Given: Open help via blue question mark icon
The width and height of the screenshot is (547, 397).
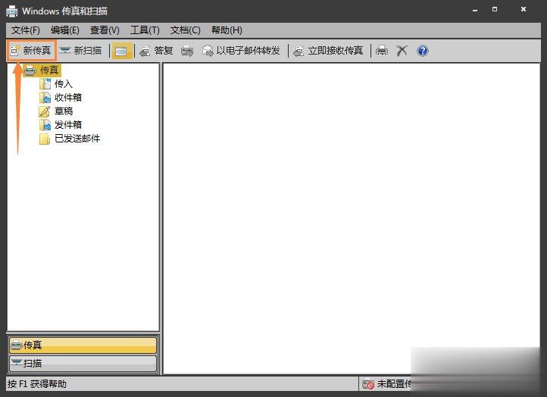Looking at the screenshot, I should [423, 51].
